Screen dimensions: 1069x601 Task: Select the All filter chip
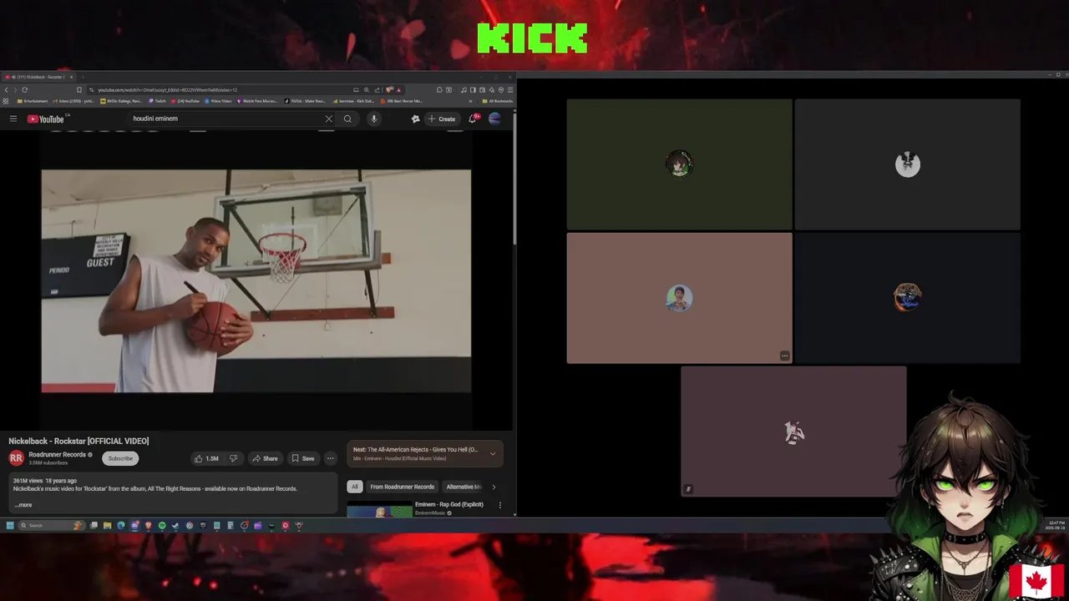pyautogui.click(x=355, y=487)
